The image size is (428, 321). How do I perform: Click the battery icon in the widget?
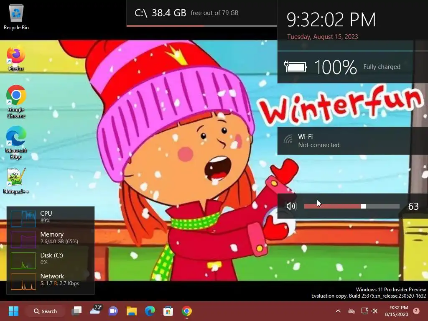296,67
